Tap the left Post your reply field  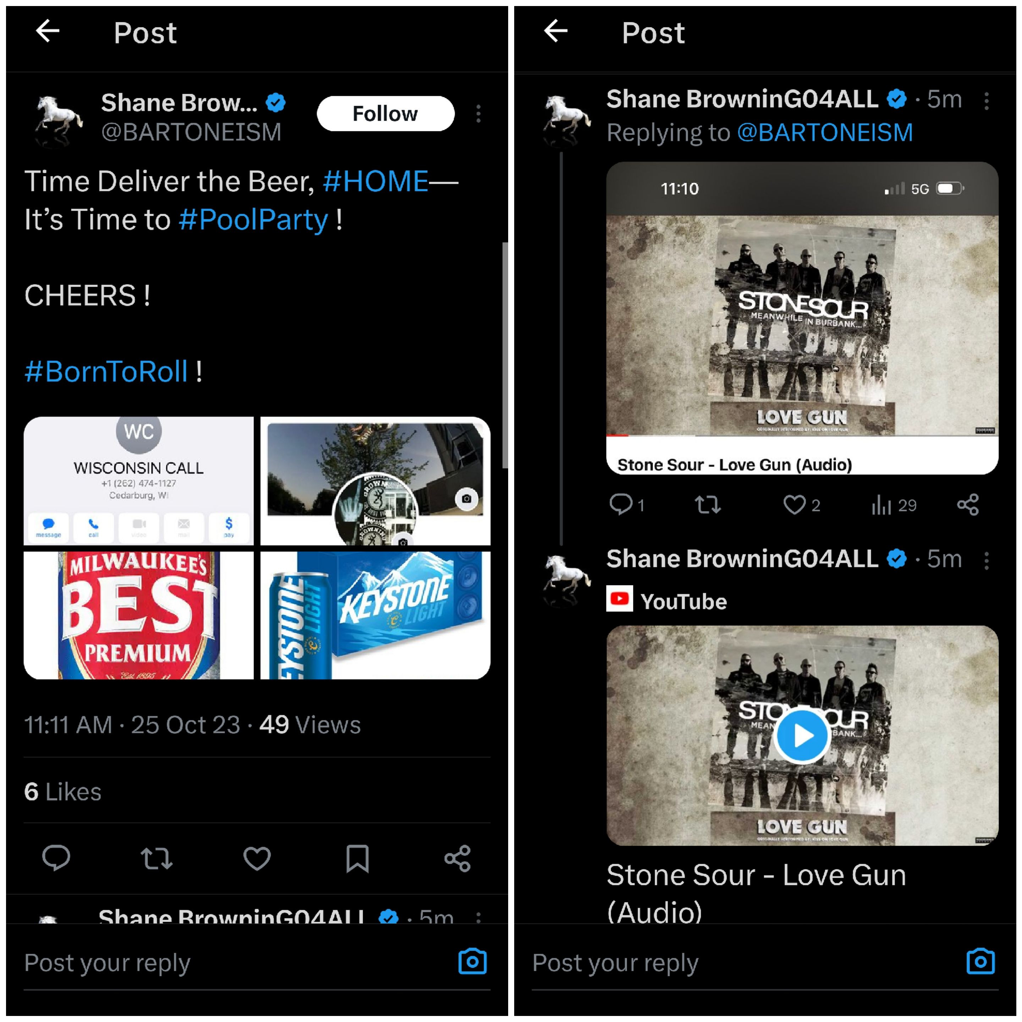coord(233,962)
